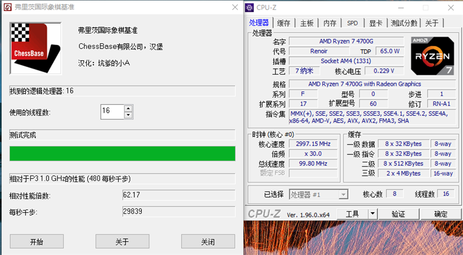The image size is (463, 255).
Task: Open the 关于 tab in CPU-Z
Action: pos(432,23)
